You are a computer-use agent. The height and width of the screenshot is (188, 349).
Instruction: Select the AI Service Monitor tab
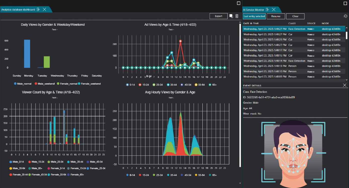pyautogui.click(x=253, y=10)
